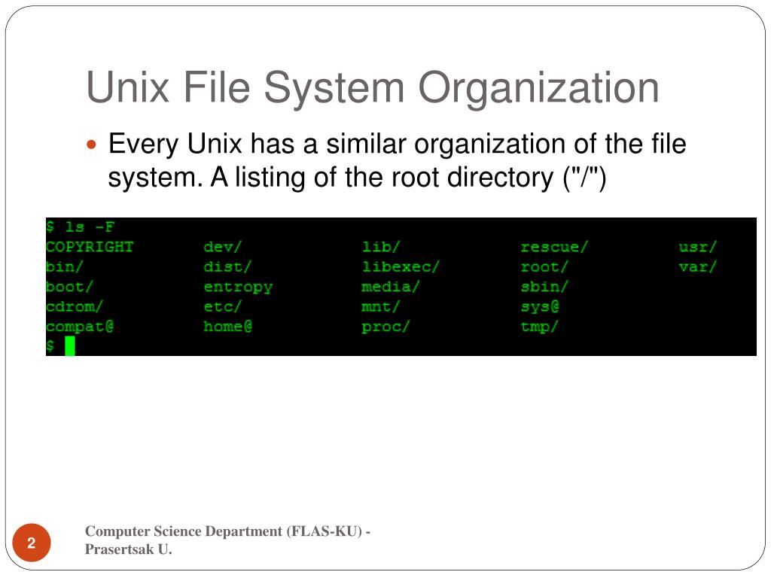Screen dimensions: 771x578
Task: Click the proc/ directory entry
Action: point(385,327)
